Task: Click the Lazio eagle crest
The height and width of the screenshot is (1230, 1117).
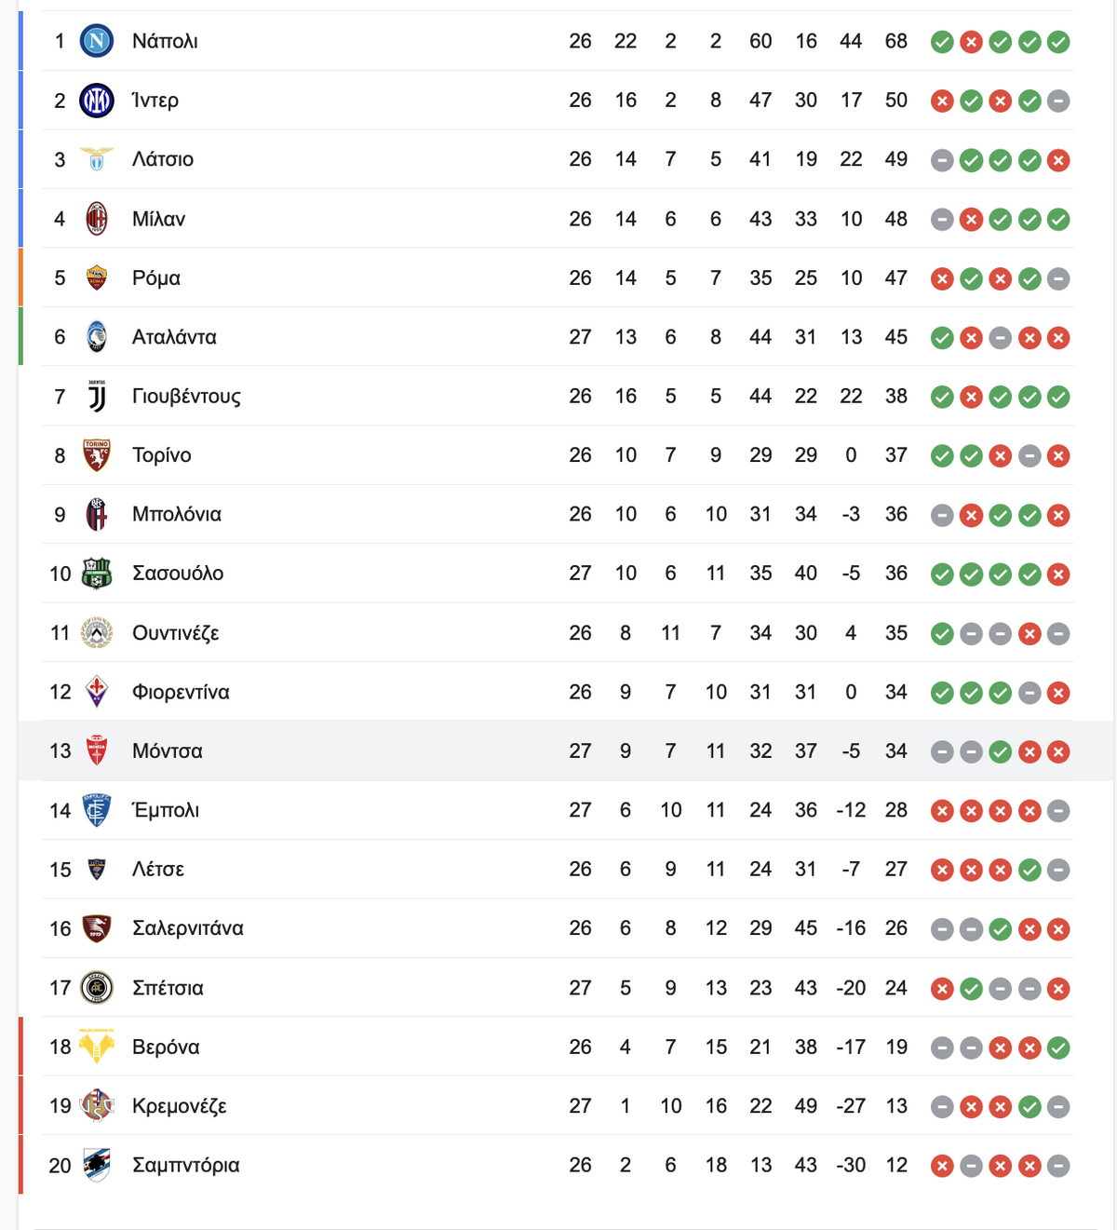Action: point(97,159)
